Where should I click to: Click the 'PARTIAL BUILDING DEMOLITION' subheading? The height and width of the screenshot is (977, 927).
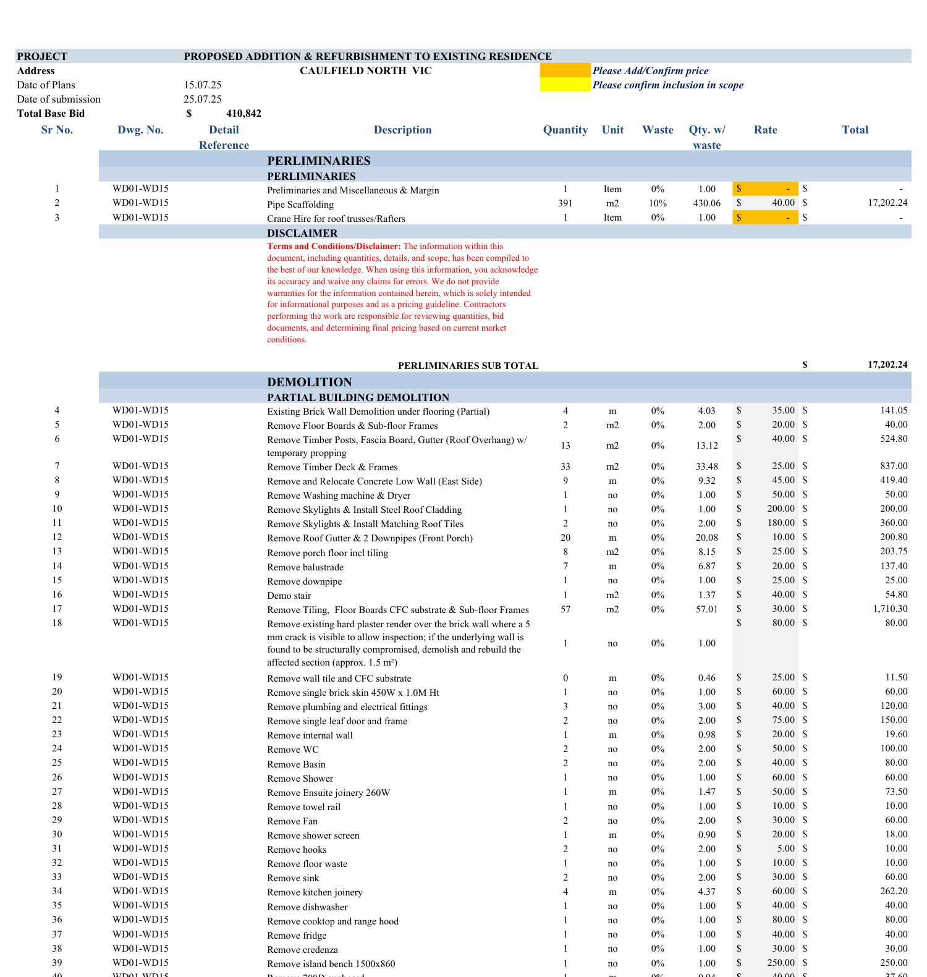(x=358, y=398)
